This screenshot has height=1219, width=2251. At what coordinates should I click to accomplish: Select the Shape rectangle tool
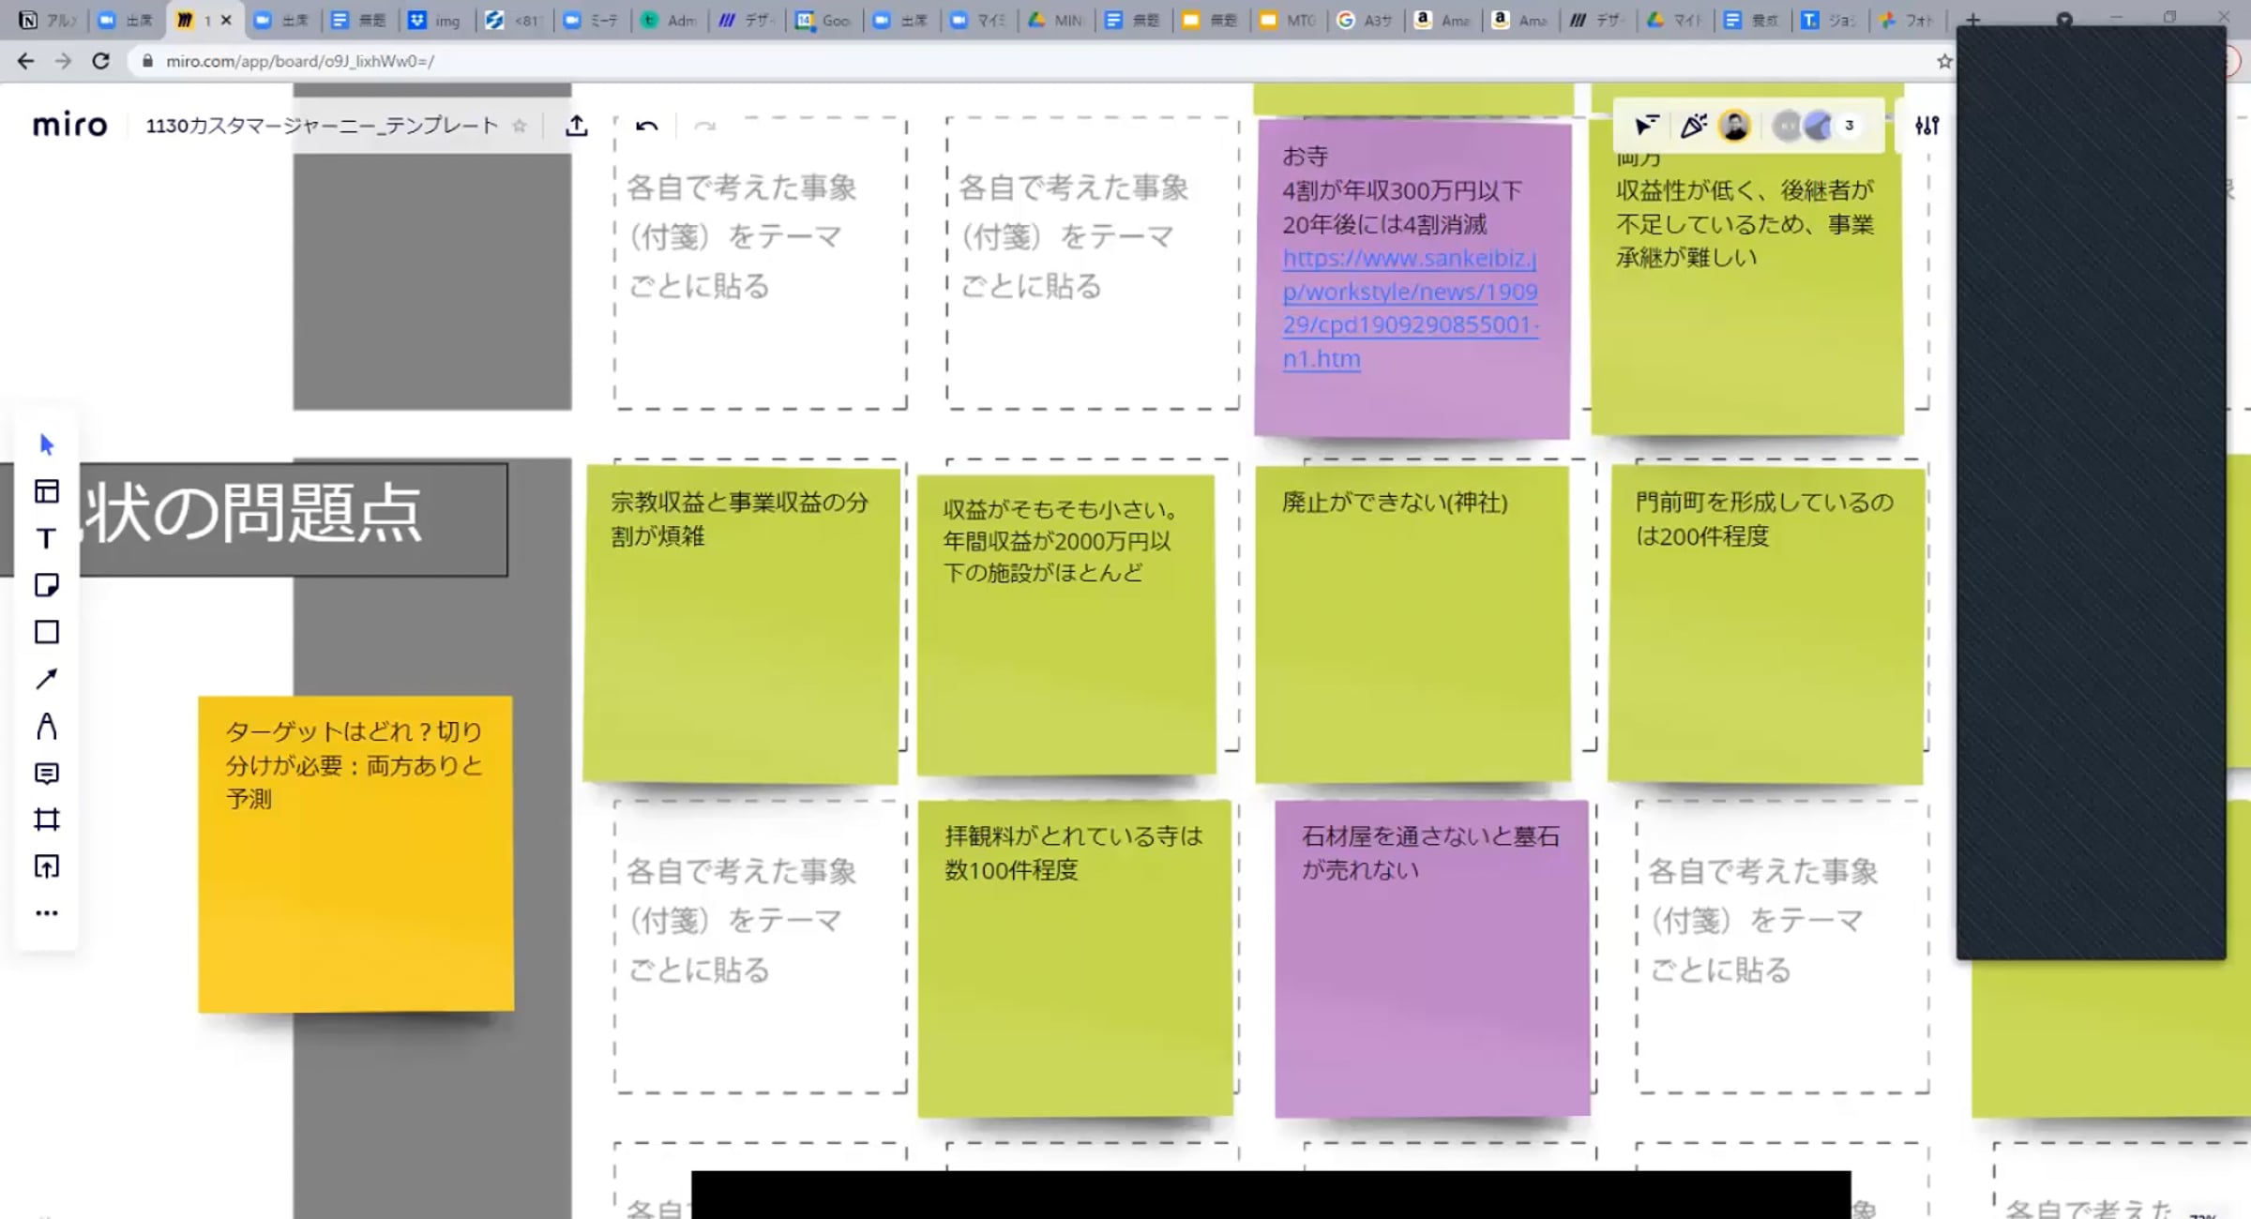[47, 632]
